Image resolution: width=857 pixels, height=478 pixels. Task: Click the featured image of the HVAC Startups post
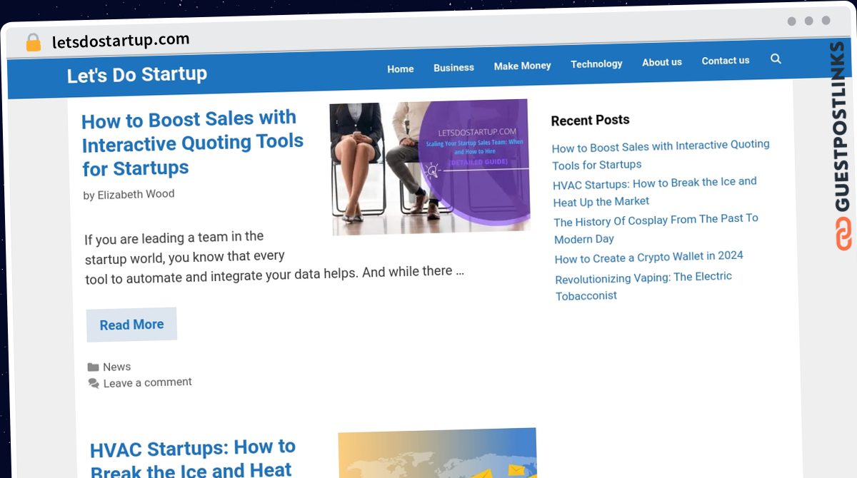tap(438, 453)
